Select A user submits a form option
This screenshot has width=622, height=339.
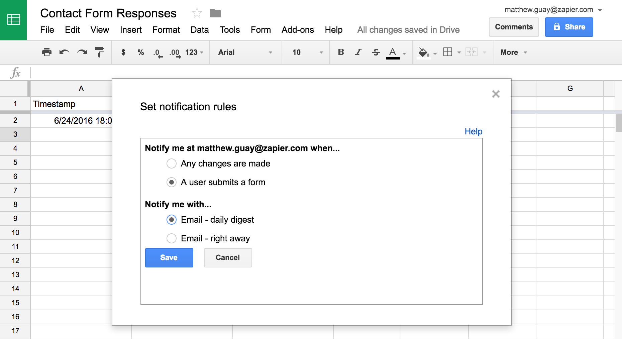(172, 182)
